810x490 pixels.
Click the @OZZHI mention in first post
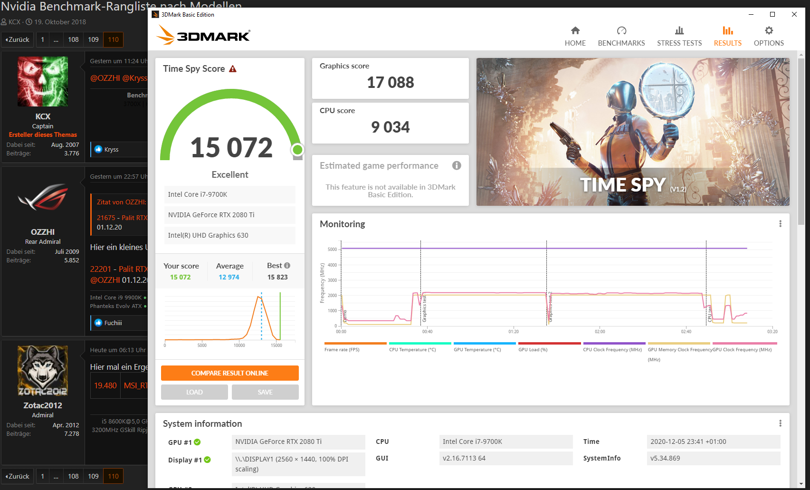pyautogui.click(x=105, y=78)
